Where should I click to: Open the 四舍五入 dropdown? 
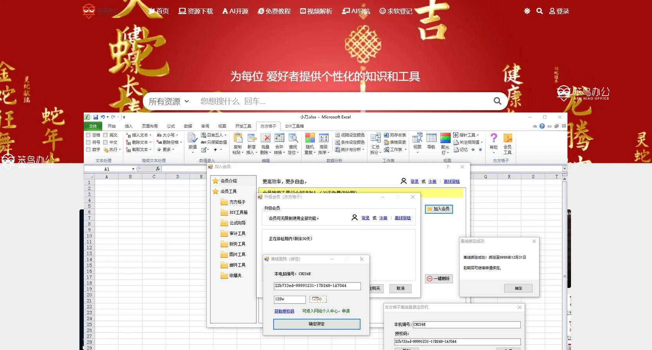pos(214,135)
